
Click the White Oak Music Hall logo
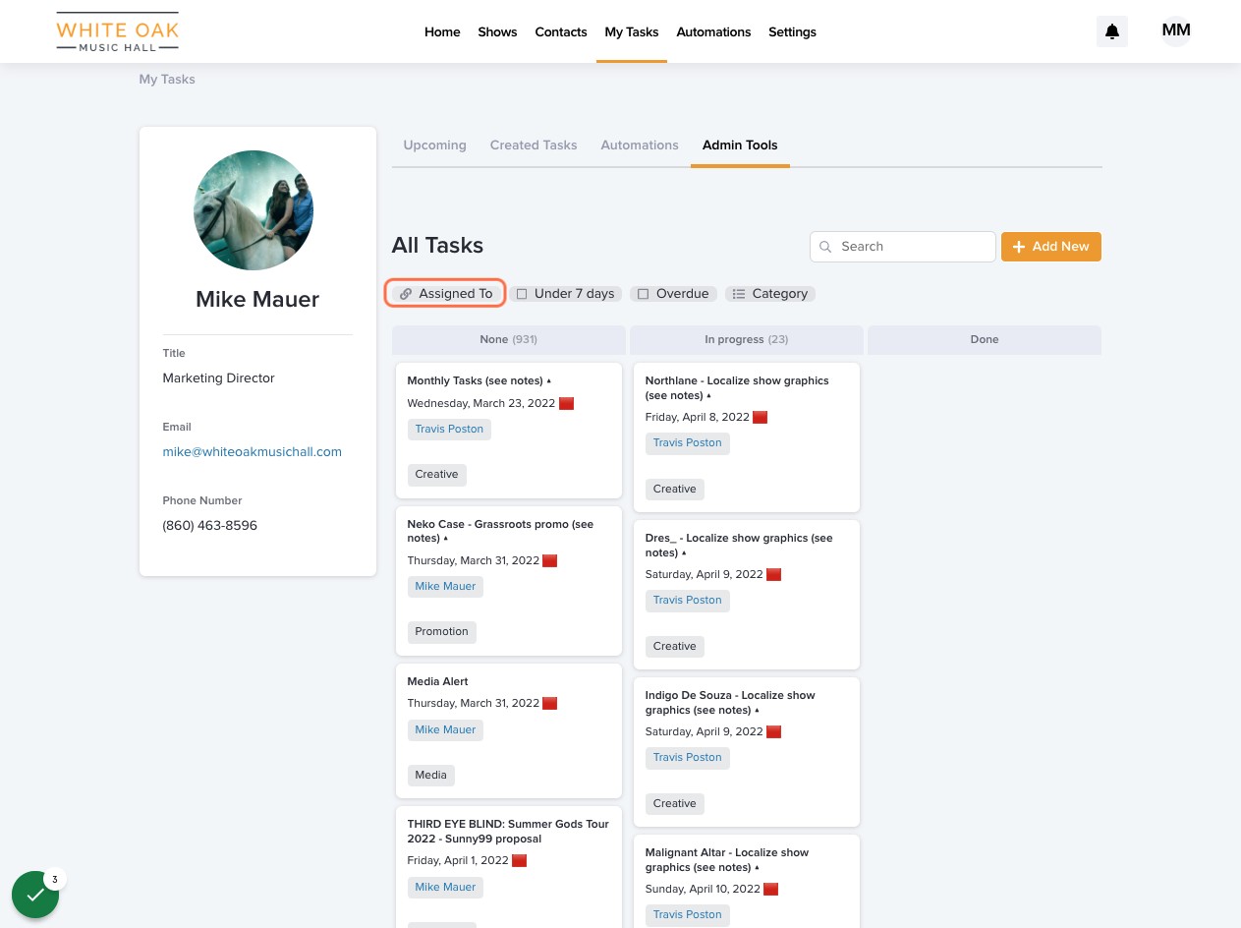click(x=118, y=32)
